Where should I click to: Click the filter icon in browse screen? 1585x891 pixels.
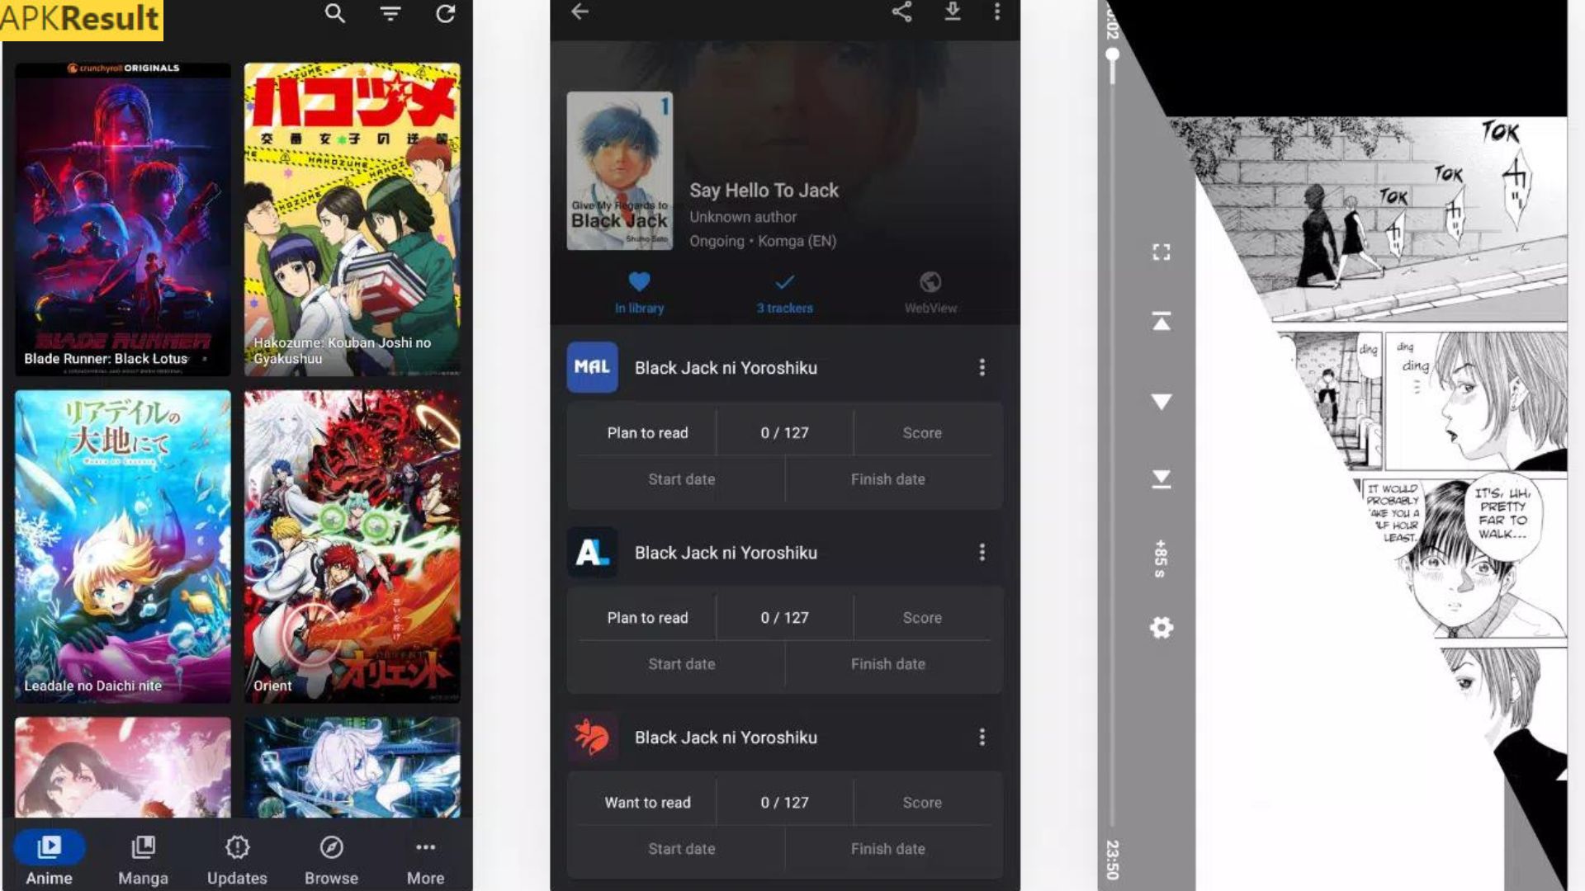click(390, 13)
